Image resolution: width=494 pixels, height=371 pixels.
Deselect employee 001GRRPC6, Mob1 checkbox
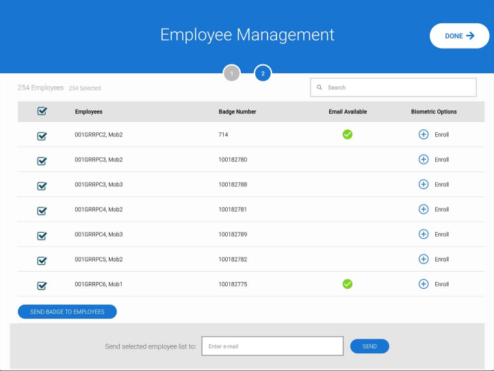(42, 285)
